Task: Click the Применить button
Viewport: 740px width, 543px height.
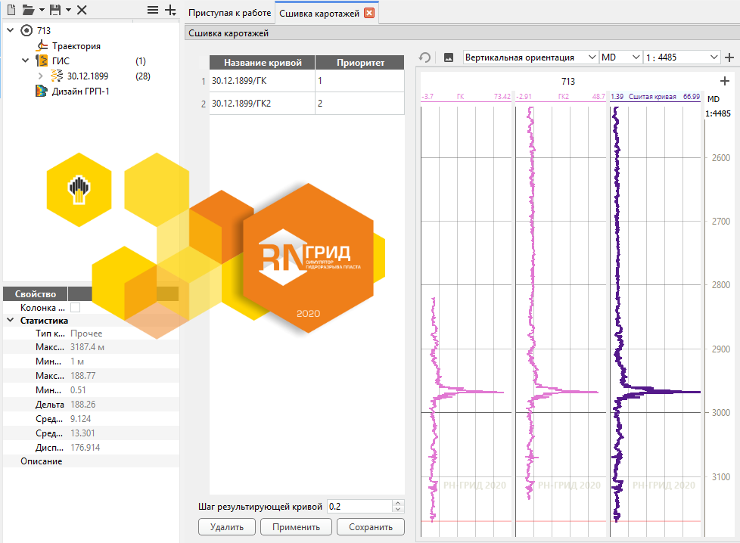Action: click(x=296, y=527)
